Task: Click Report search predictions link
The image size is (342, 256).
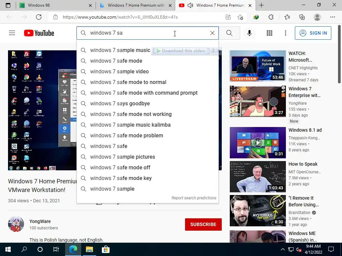Action: click(x=194, y=198)
